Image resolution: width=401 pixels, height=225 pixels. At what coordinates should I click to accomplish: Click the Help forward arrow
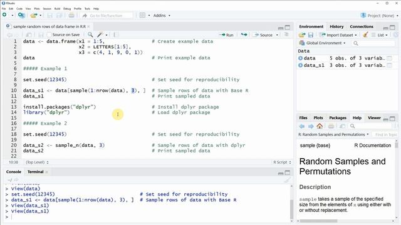[311, 126]
